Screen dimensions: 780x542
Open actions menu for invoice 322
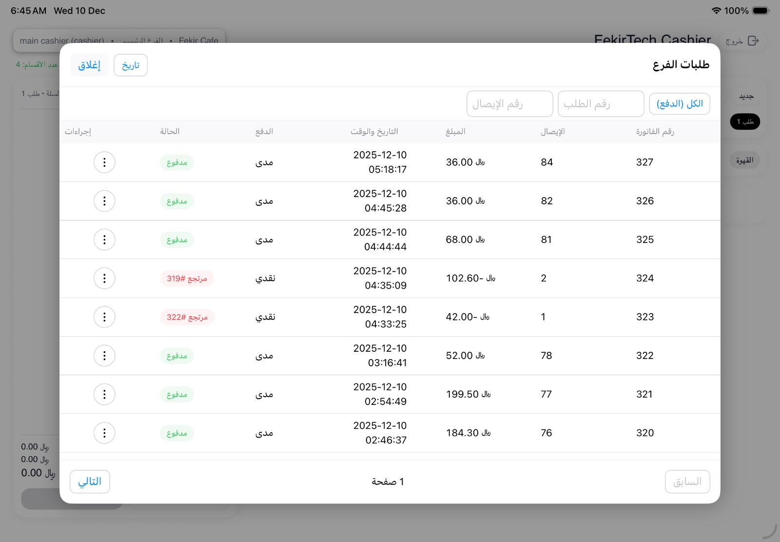coord(104,355)
